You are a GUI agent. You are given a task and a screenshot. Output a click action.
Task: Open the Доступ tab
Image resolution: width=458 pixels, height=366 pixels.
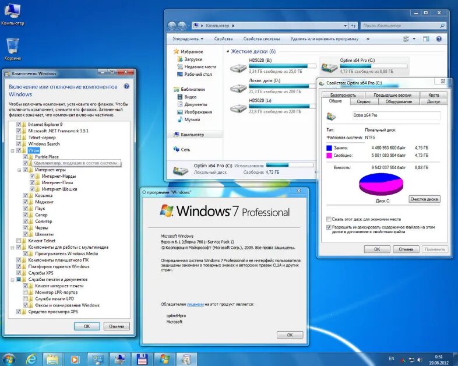[434, 101]
